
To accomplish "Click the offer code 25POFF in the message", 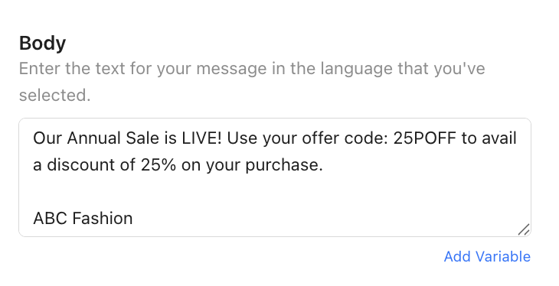I will (x=424, y=138).
